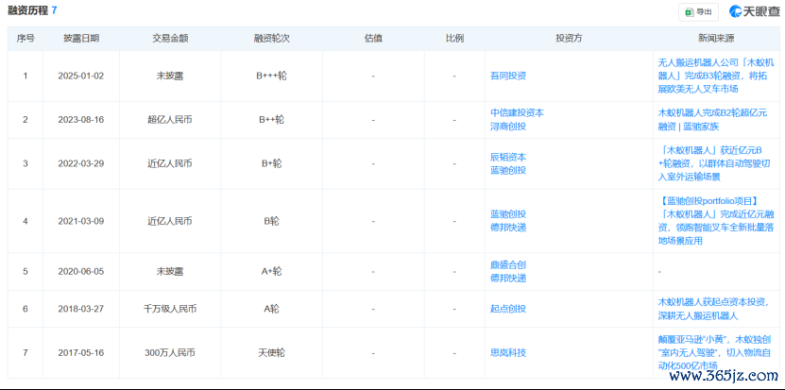Viewport: 785px width, 390px height.
Task: Open 蓝驰创投 link in the 2021-03-09 row
Action: click(508, 214)
